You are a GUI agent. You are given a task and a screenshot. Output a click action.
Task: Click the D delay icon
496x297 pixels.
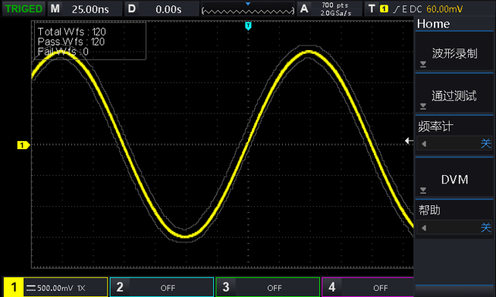[132, 9]
